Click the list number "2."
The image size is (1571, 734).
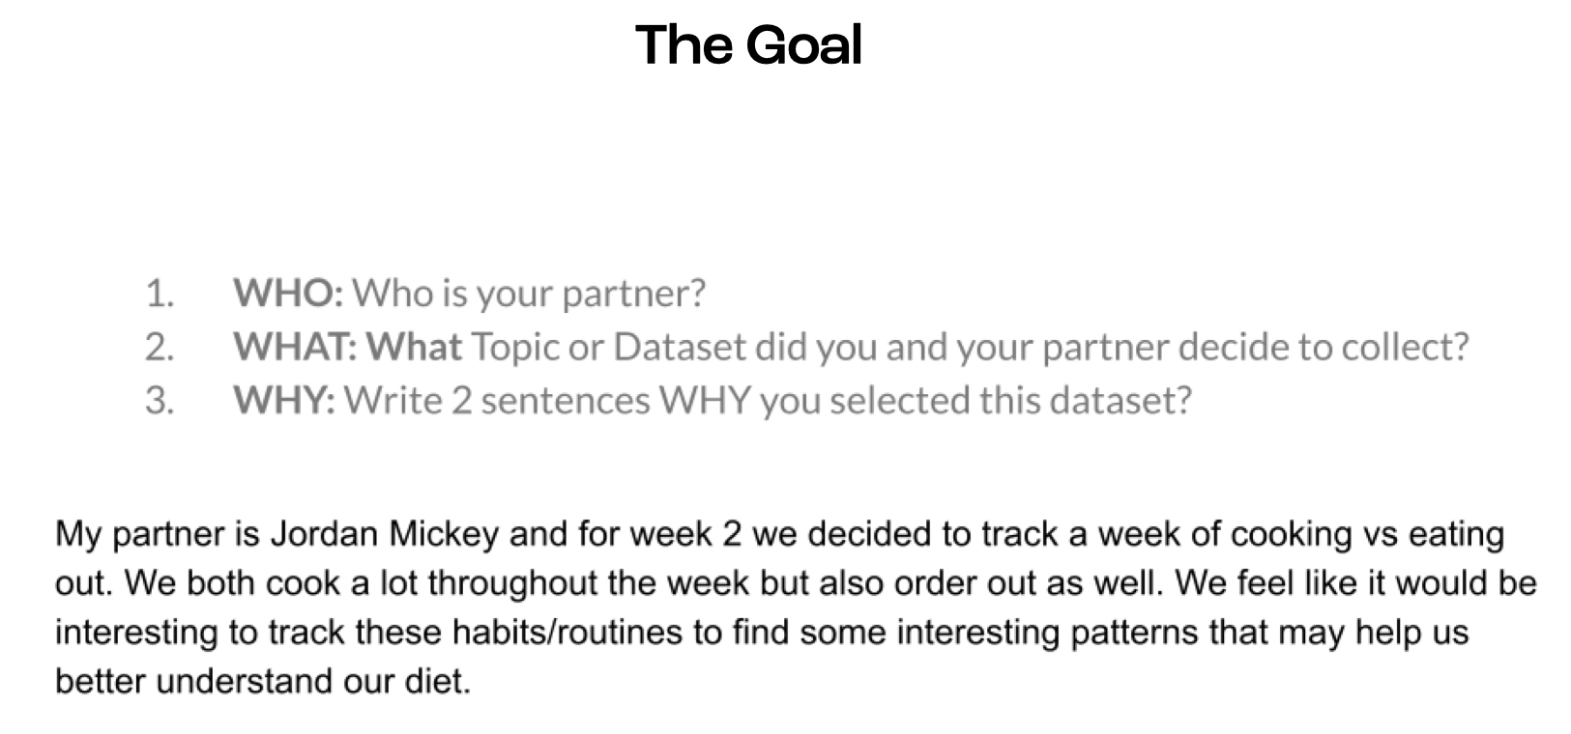click(x=160, y=347)
